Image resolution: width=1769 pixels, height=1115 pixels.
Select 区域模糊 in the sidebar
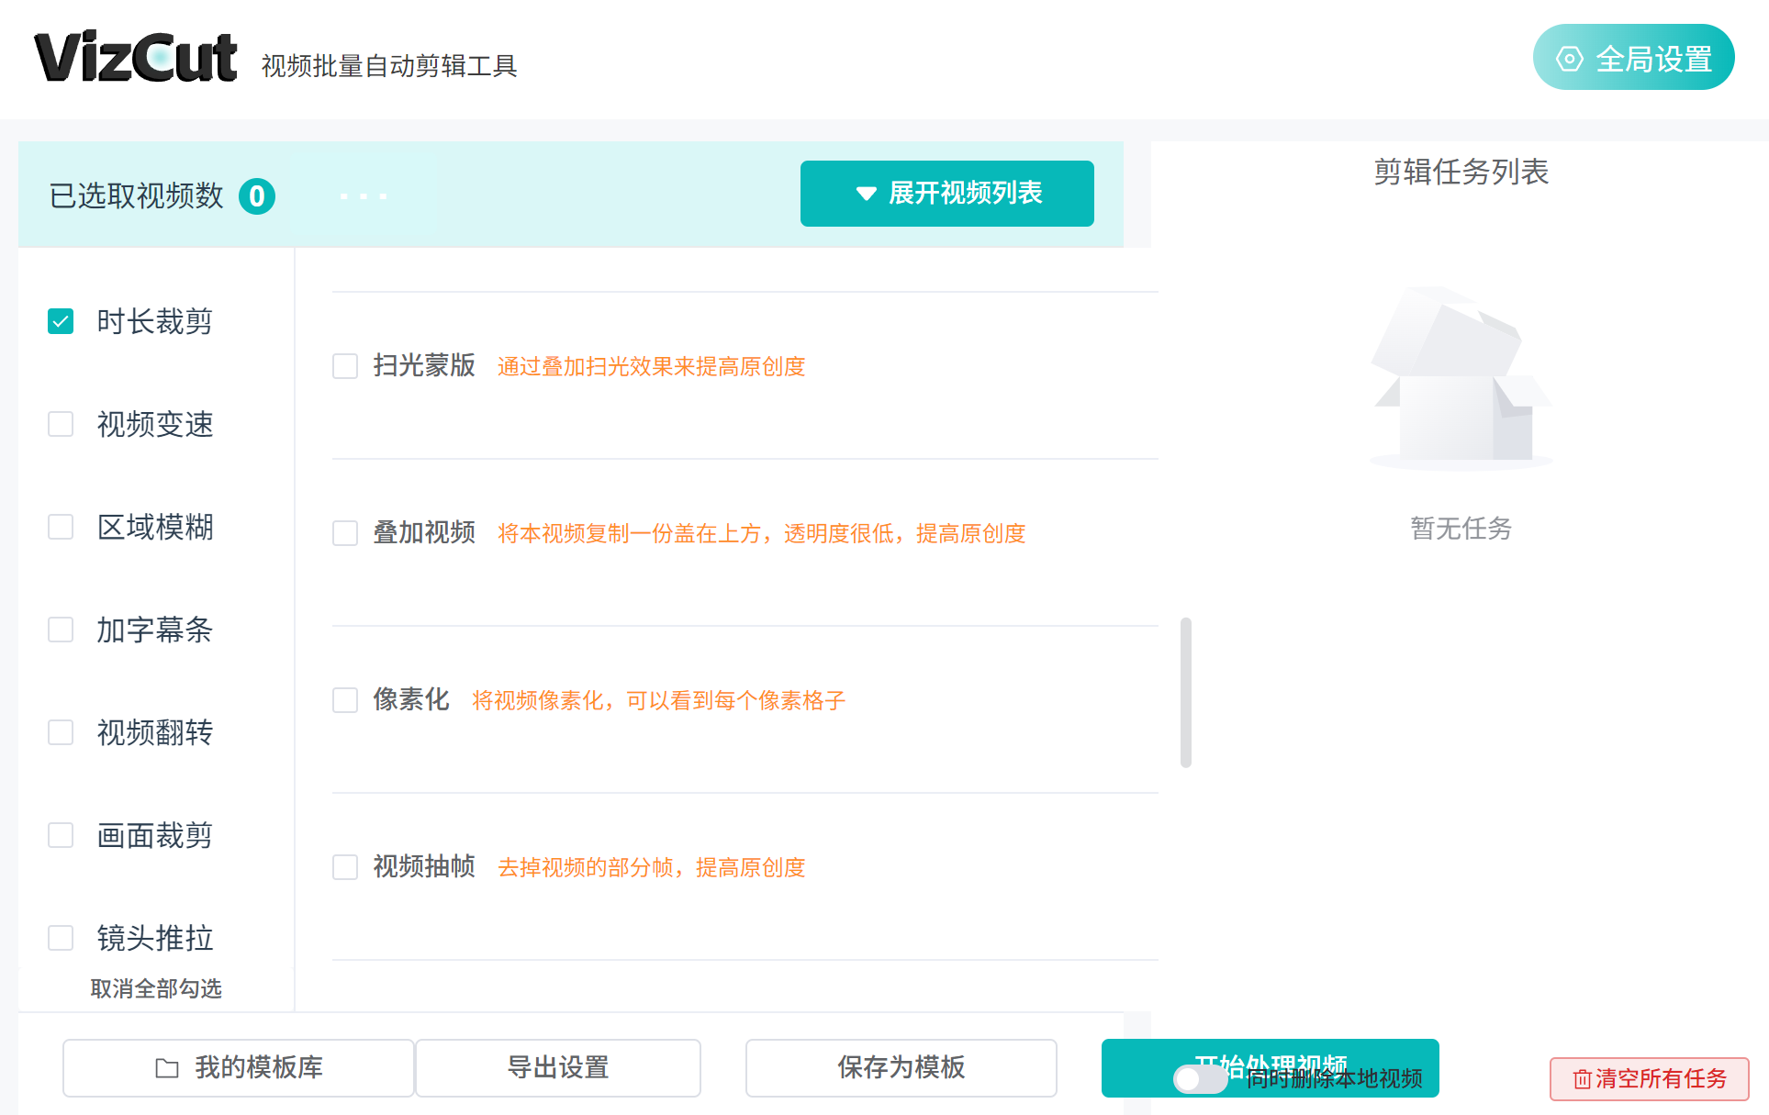pyautogui.click(x=61, y=528)
